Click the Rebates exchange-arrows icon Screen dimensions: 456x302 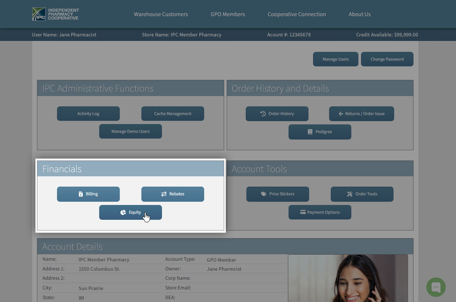[x=164, y=194]
